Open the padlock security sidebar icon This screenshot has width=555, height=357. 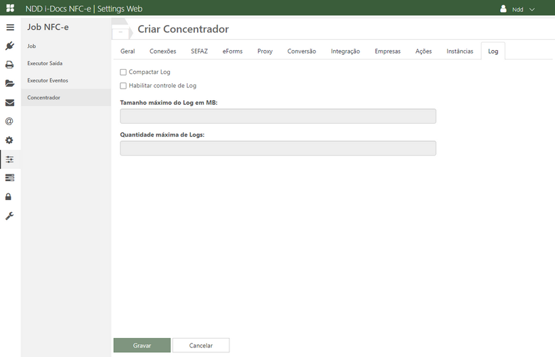[x=8, y=197]
